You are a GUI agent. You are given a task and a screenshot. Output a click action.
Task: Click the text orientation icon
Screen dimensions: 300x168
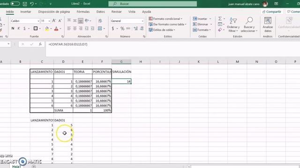pos(87,21)
